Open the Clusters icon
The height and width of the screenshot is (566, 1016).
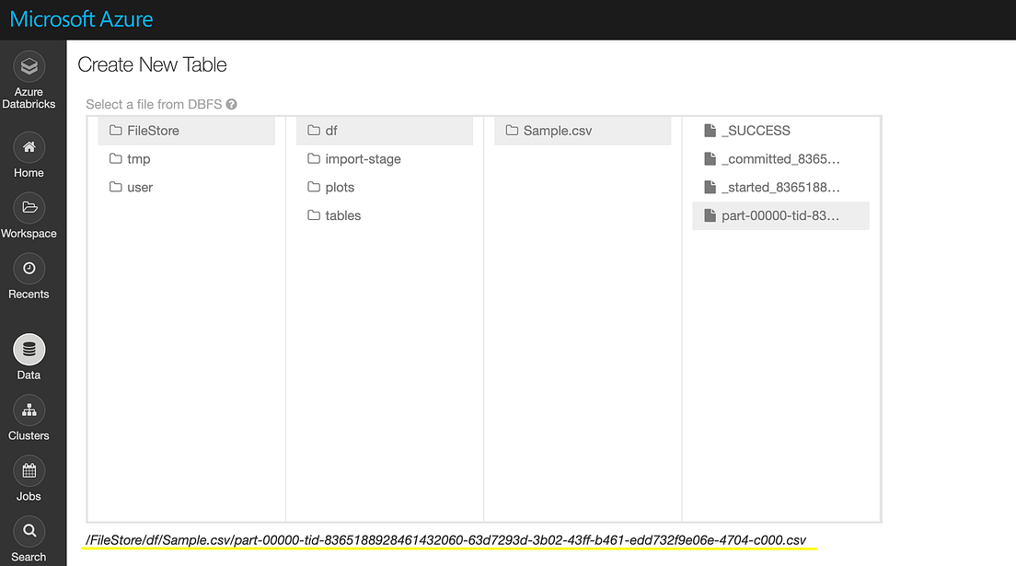(29, 410)
